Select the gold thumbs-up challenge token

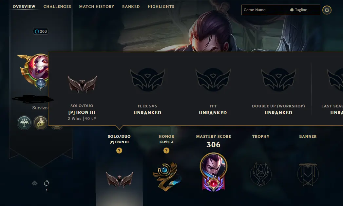tap(41, 123)
